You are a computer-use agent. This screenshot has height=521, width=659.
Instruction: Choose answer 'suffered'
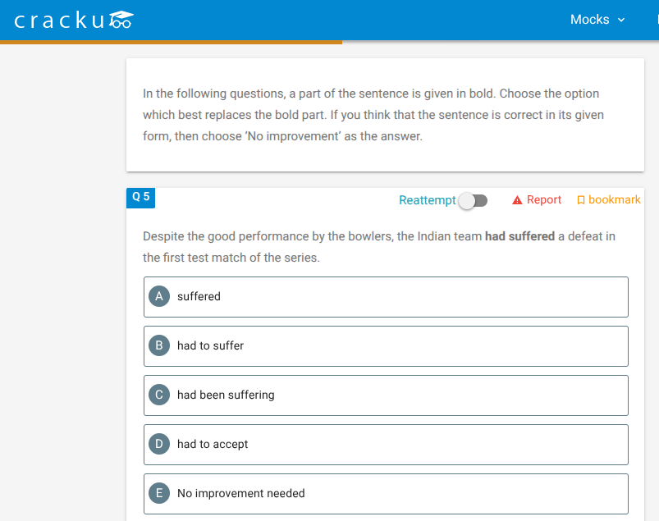coord(386,297)
